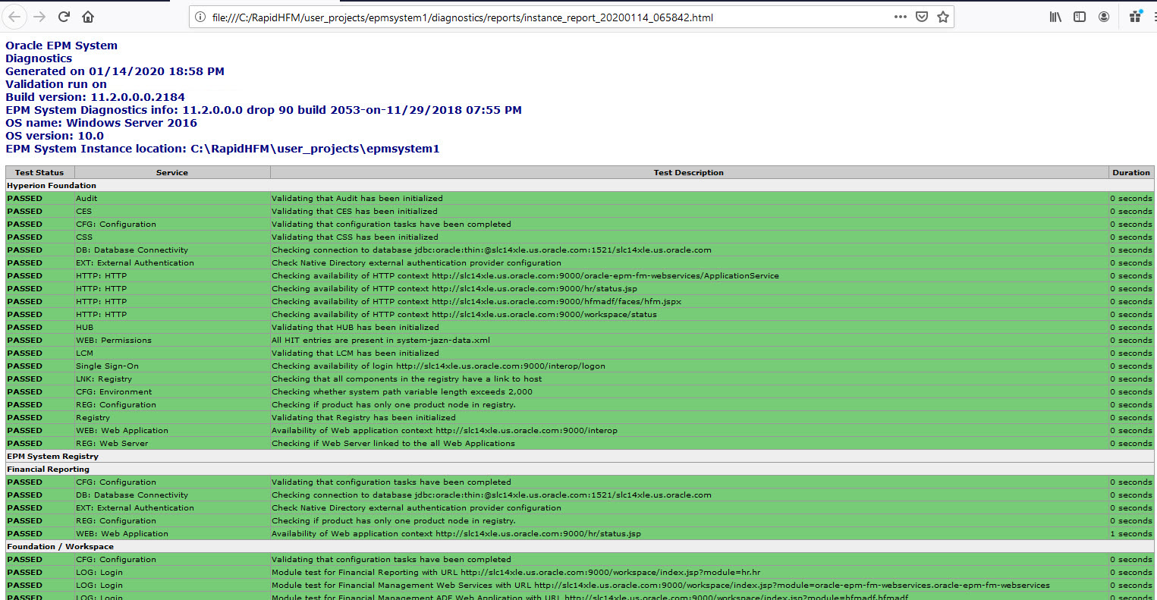Select the 'Test Status' column header

(39, 172)
